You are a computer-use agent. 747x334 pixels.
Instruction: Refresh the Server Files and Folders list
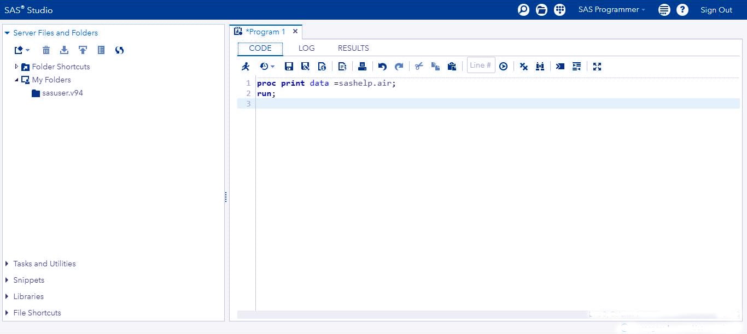(119, 50)
